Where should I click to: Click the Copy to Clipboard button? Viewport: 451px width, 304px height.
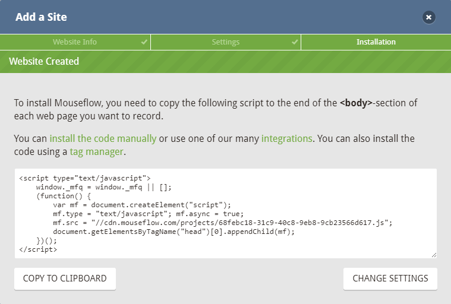click(65, 278)
